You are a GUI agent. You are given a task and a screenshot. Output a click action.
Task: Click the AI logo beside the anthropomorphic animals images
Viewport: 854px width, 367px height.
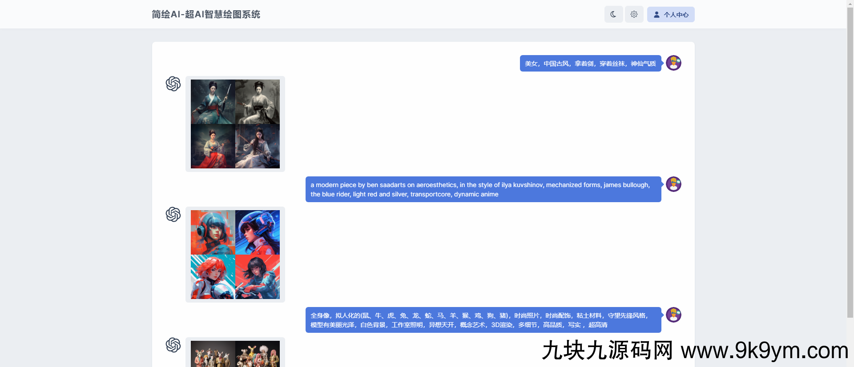pyautogui.click(x=173, y=345)
